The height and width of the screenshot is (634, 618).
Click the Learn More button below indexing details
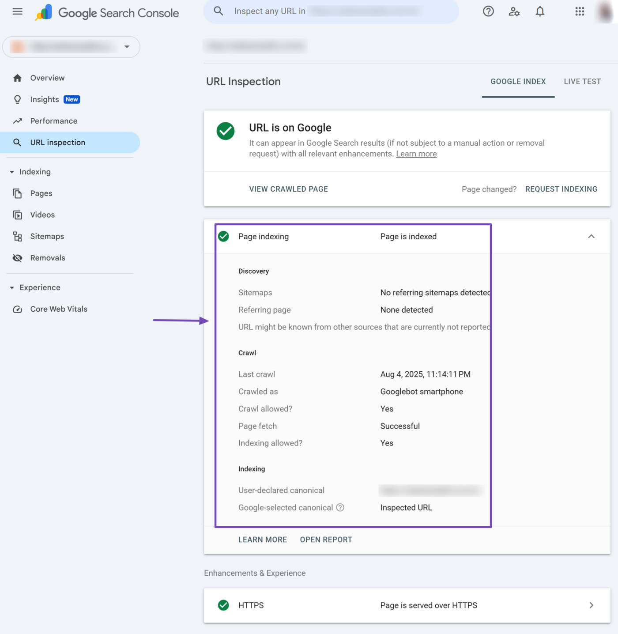(263, 540)
